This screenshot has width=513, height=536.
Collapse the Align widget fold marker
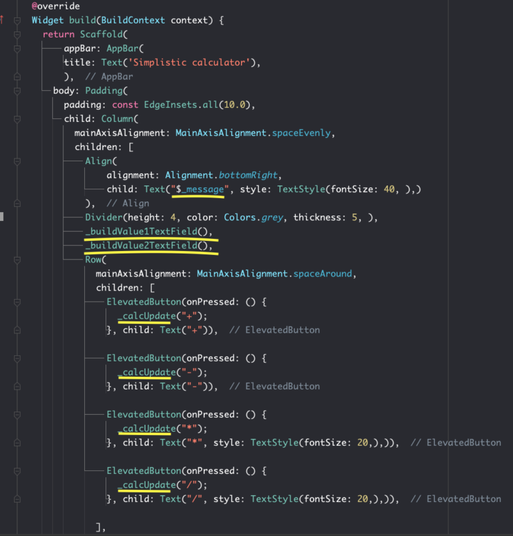[17, 161]
